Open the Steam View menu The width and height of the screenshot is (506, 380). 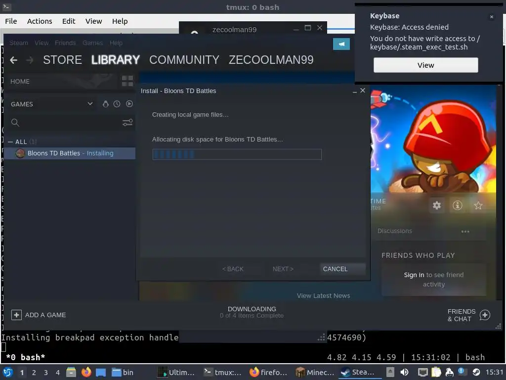pyautogui.click(x=42, y=43)
